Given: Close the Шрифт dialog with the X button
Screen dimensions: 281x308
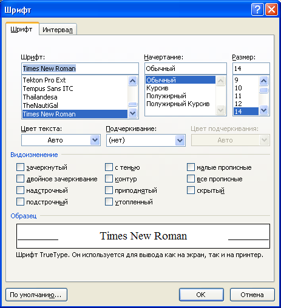Looking at the screenshot, I should point(271,10).
